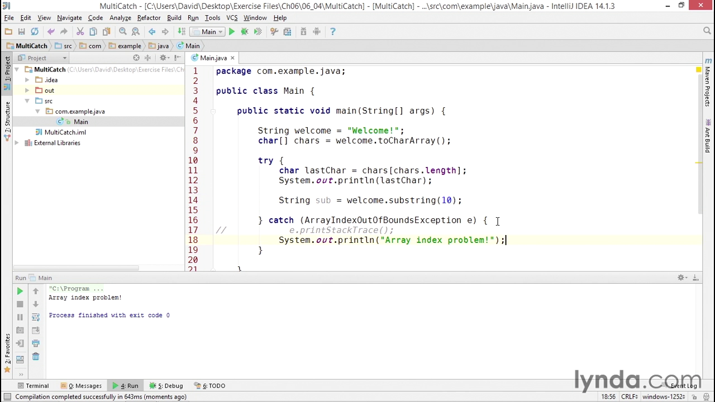This screenshot has width=715, height=402.
Task: Open the File menu
Action: coord(9,18)
